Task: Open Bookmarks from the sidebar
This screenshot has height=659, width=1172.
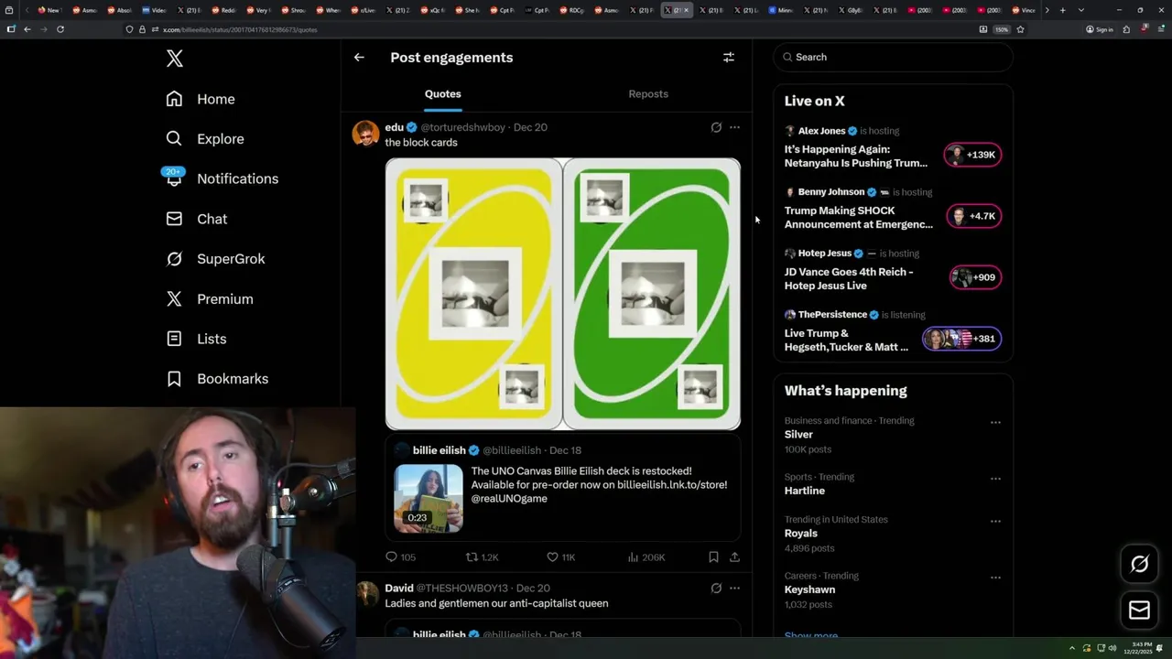Action: (217, 379)
